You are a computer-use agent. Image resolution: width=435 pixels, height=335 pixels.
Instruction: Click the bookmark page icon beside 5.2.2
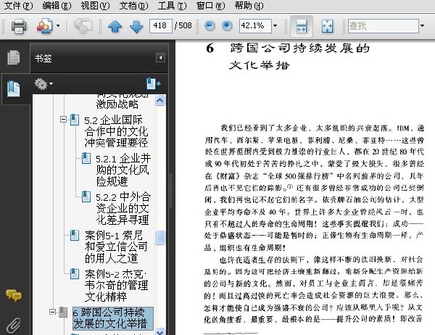pos(86,197)
